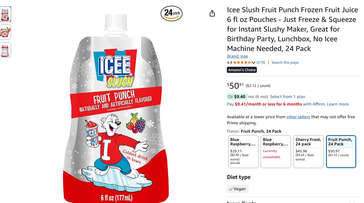Choose Cherry Frost 24 pack flavor
This screenshot has width=364, height=203.
point(308,151)
